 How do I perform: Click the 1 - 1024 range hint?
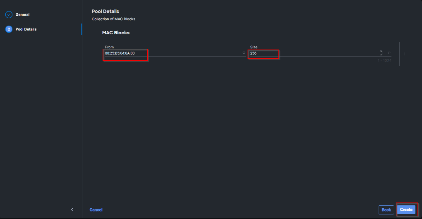384,61
